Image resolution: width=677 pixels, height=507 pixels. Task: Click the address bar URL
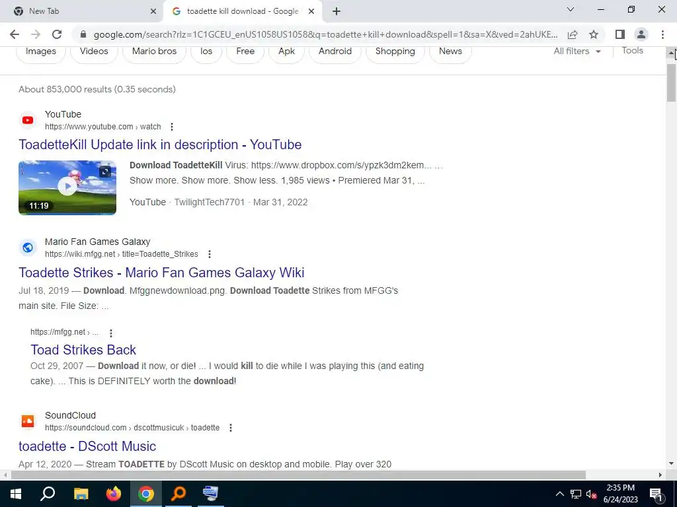click(x=325, y=34)
